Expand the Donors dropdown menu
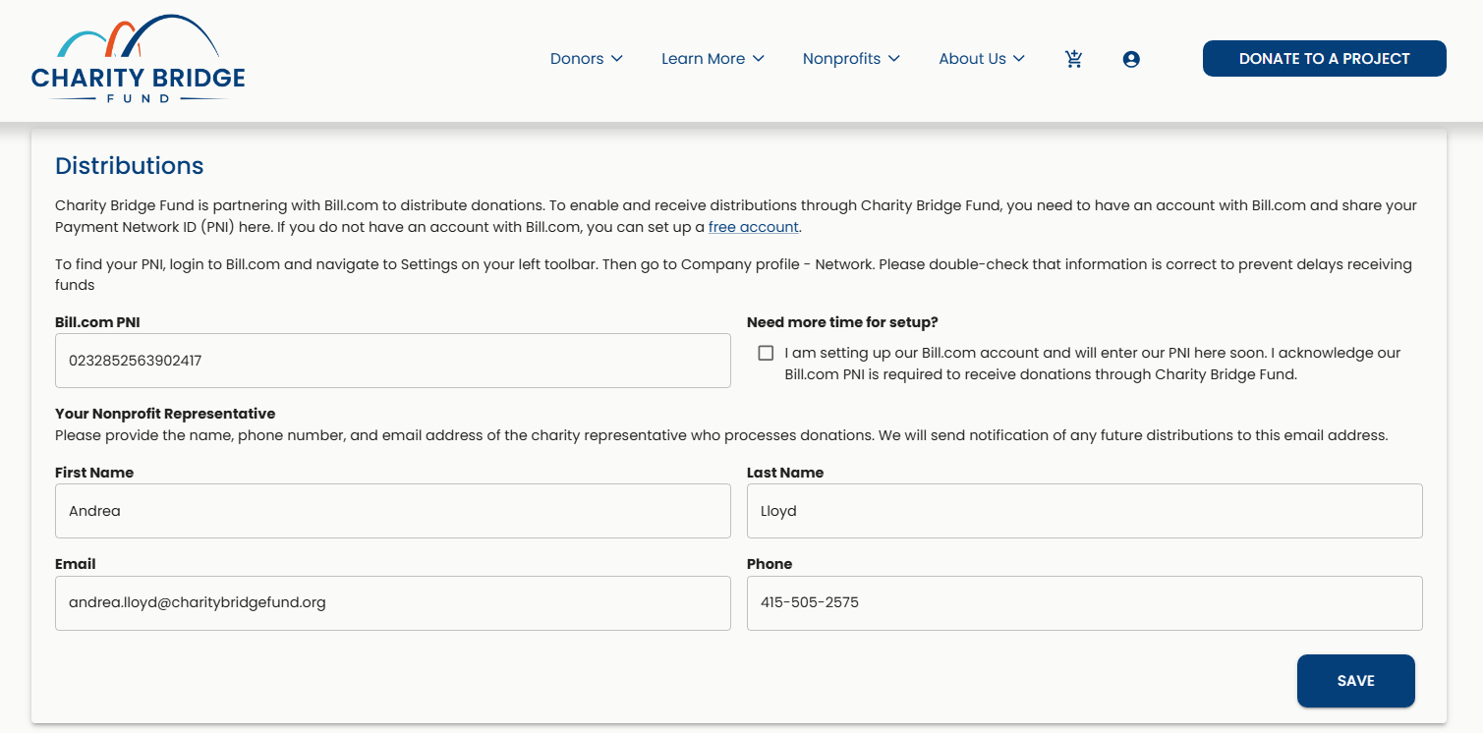This screenshot has width=1483, height=733. [587, 59]
